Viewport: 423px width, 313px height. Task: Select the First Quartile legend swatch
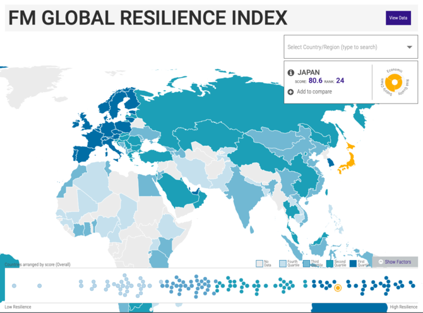coord(354,263)
